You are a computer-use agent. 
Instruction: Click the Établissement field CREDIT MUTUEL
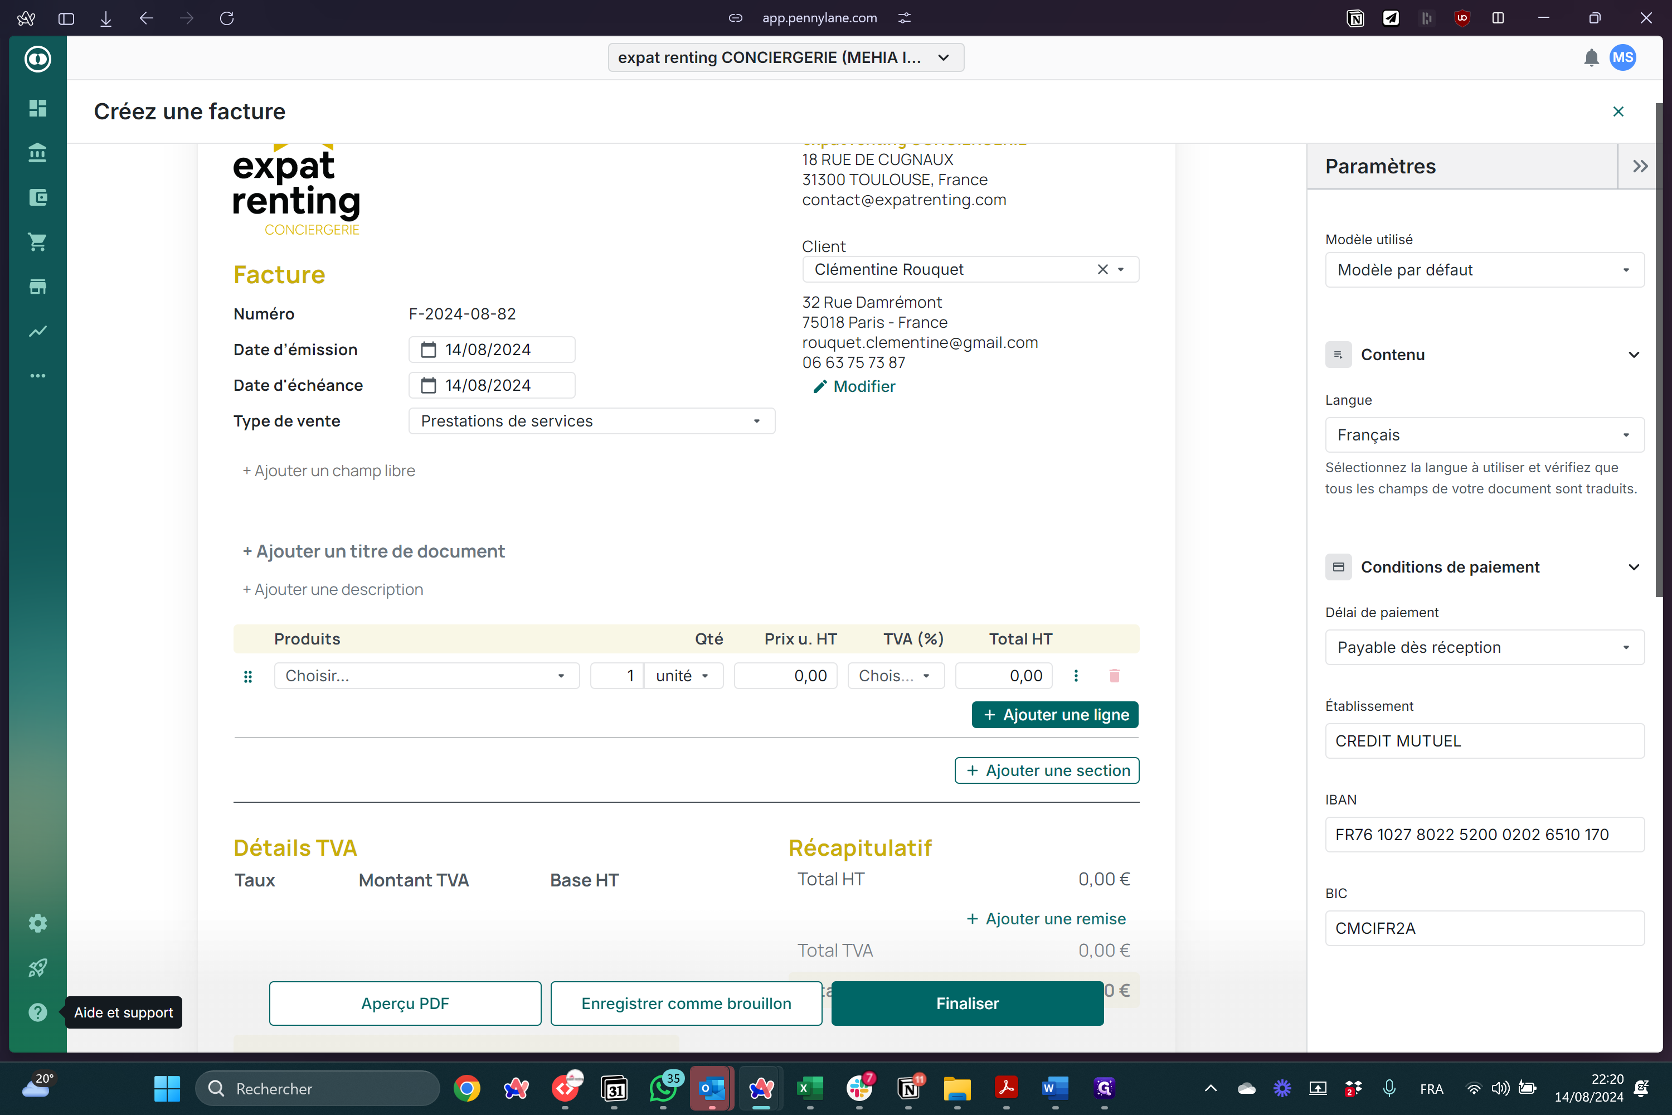click(x=1484, y=741)
